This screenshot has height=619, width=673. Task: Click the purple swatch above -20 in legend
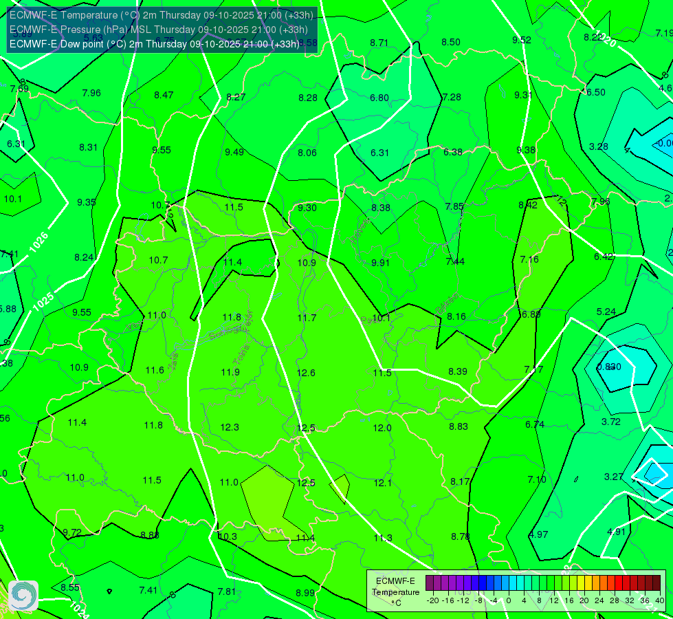pos(430,583)
